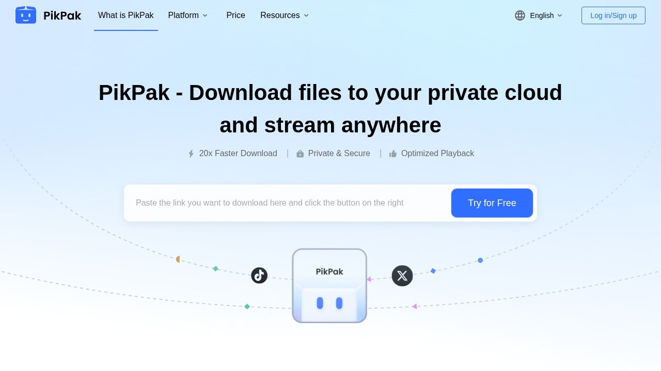Click the main PikPak headline text
Image resolution: width=661 pixels, height=371 pixels.
click(330, 109)
